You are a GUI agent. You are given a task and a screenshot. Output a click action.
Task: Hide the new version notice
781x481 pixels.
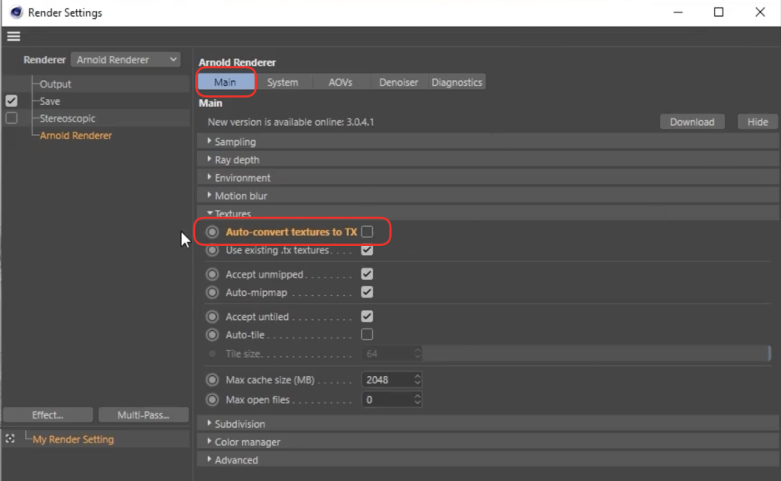[x=758, y=122]
